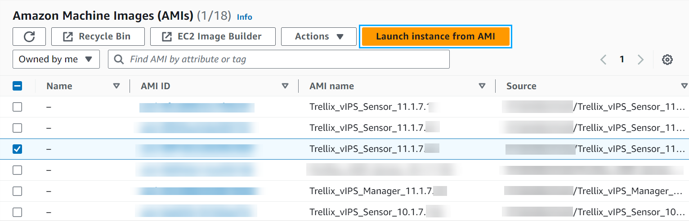Go to next page arrow
The height and width of the screenshot is (221, 689).
pyautogui.click(x=641, y=60)
